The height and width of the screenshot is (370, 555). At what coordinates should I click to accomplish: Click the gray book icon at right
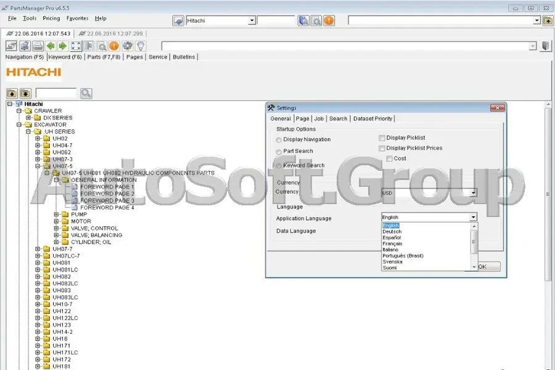coord(546,46)
